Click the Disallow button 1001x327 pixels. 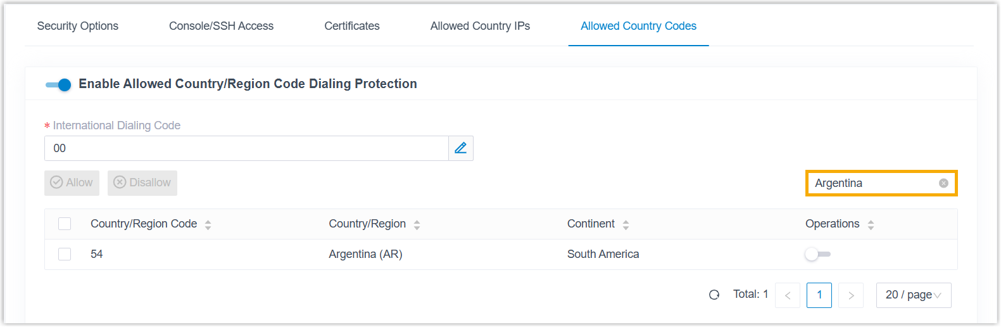142,183
